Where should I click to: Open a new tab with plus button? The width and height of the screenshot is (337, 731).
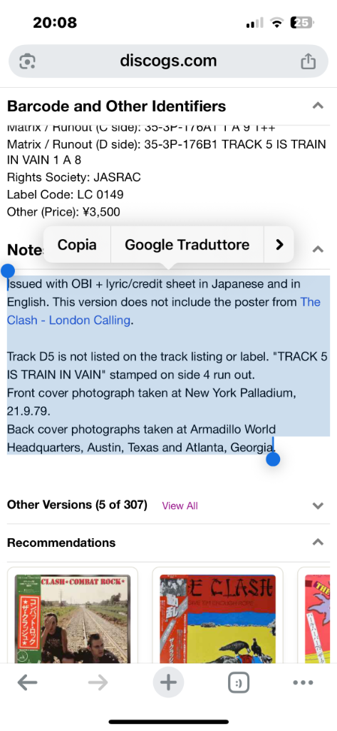[x=168, y=683]
